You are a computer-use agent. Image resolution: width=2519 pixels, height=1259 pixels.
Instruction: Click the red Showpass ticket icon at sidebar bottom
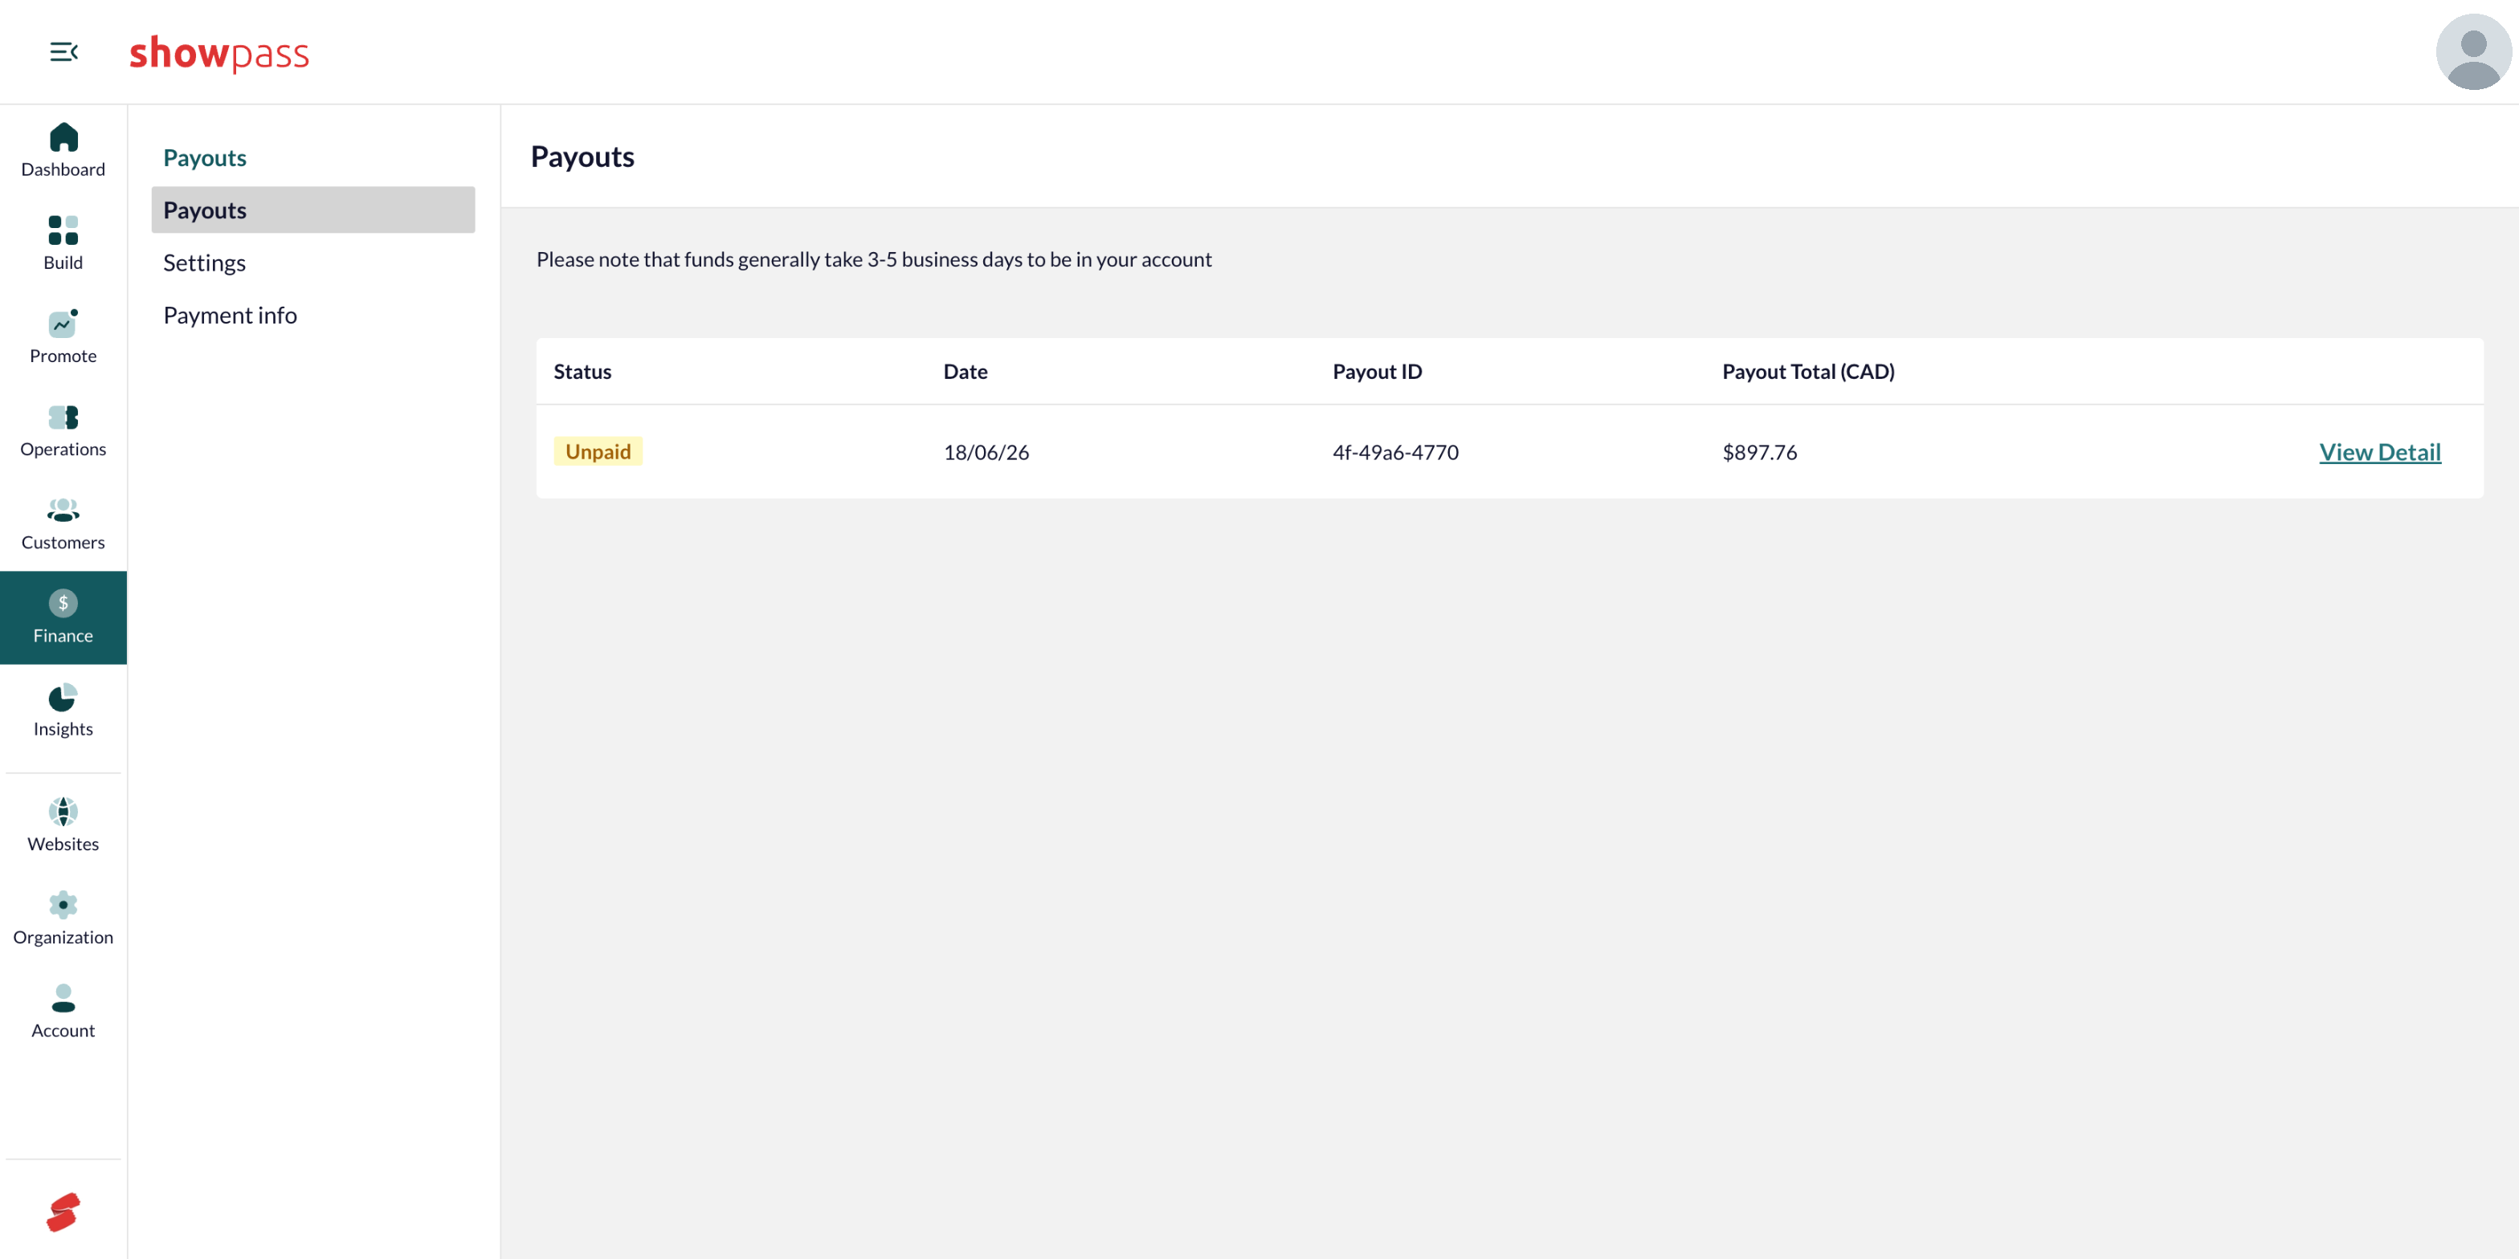(x=63, y=1212)
